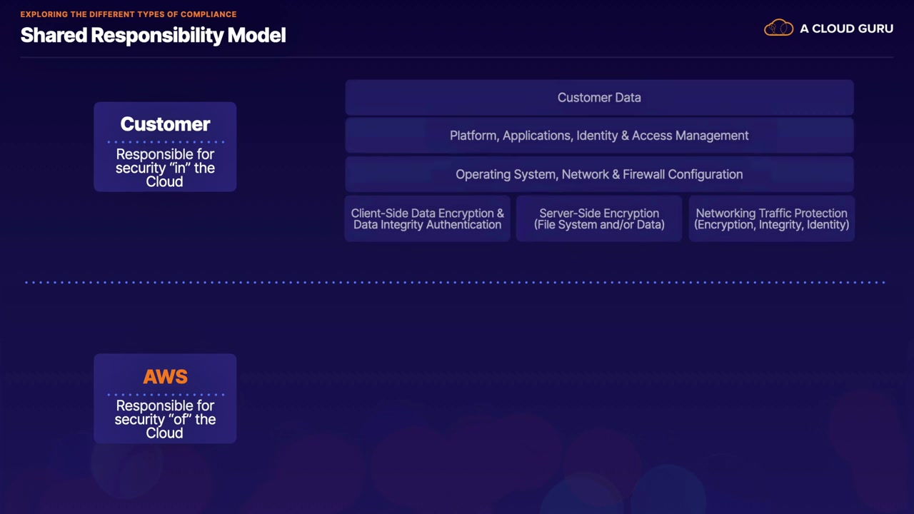Click the A Cloud Guru cloud logo icon
This screenshot has height=514, width=914.
tap(779, 29)
